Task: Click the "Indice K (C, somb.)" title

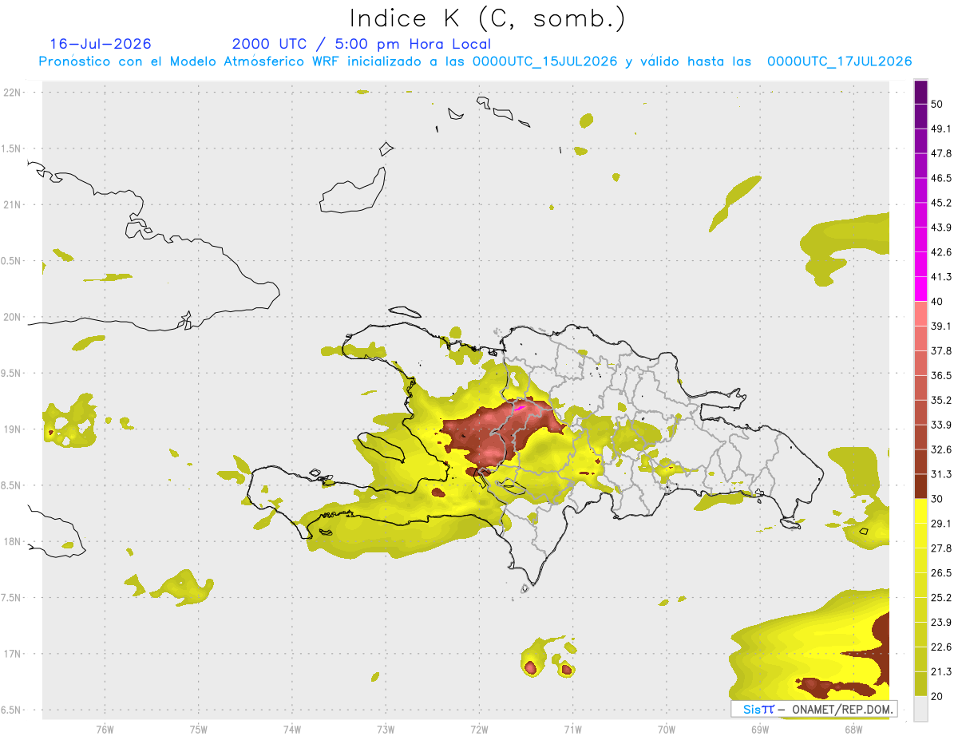Action: (x=488, y=18)
